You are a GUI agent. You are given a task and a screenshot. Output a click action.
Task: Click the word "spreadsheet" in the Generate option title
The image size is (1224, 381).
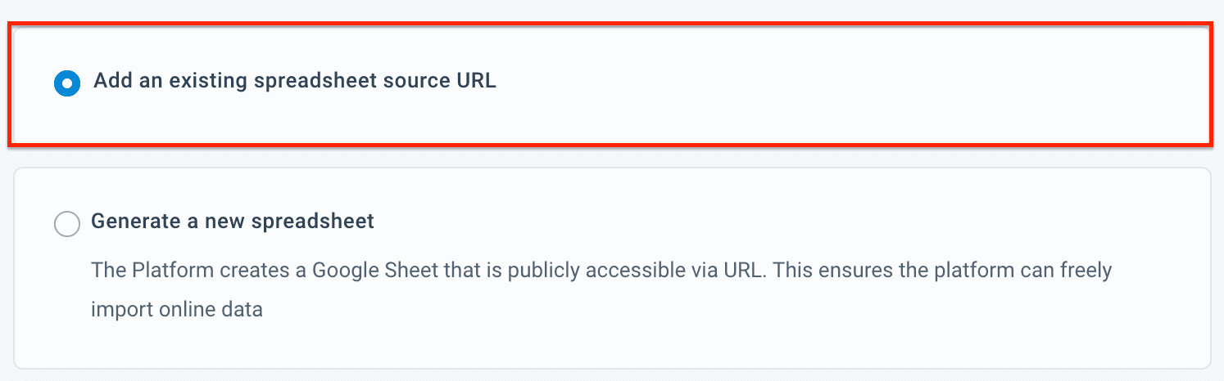[315, 221]
